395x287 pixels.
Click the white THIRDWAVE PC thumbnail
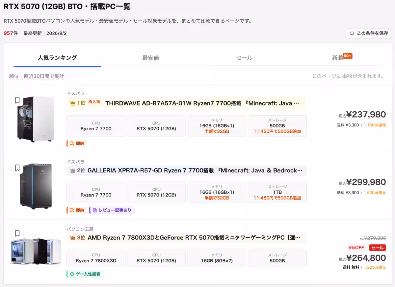36,119
